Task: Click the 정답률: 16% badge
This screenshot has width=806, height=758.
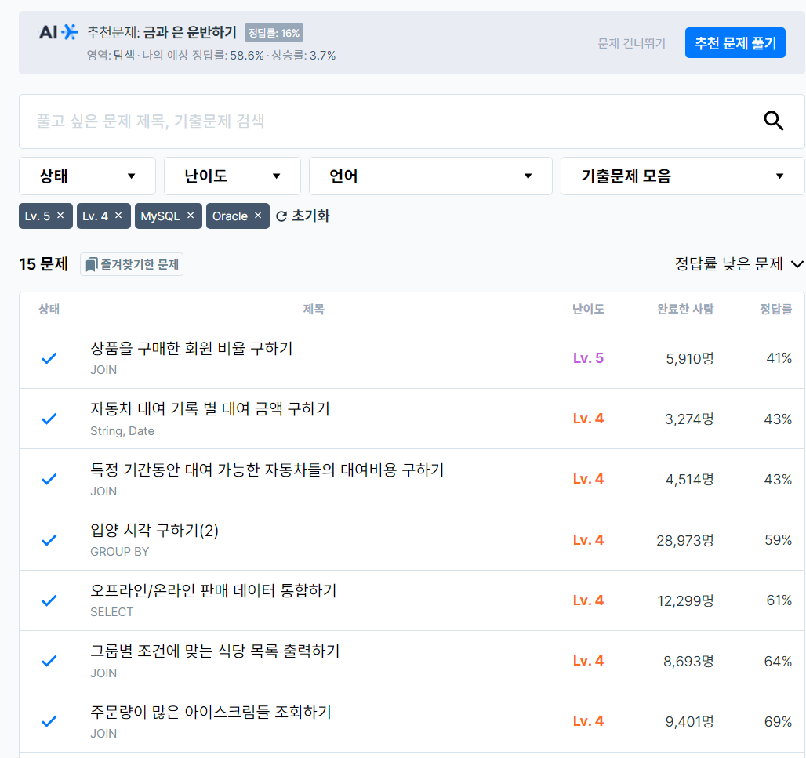Action: [274, 32]
